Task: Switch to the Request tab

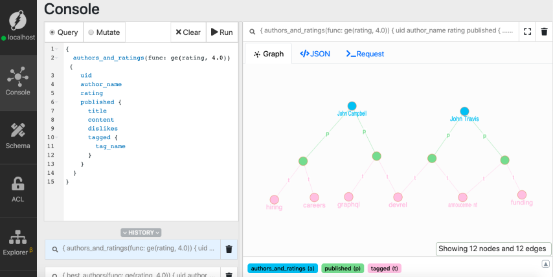Action: pos(365,54)
